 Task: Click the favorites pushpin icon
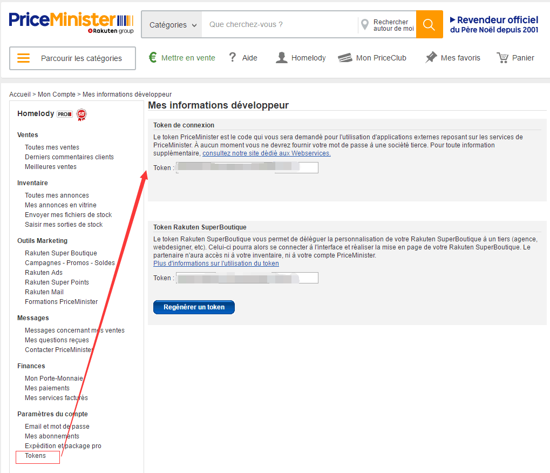click(x=431, y=58)
